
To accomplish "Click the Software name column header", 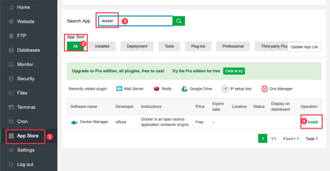I will click(x=84, y=107).
